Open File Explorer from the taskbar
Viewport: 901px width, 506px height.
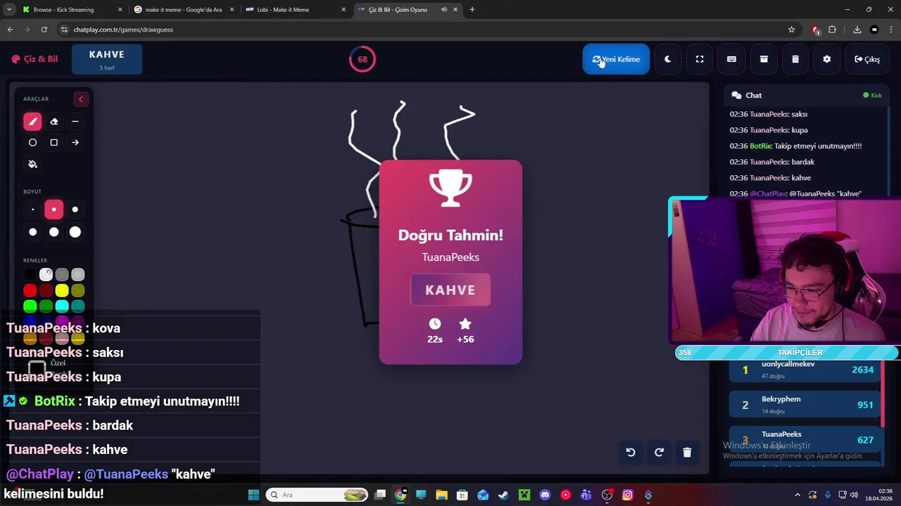(441, 495)
